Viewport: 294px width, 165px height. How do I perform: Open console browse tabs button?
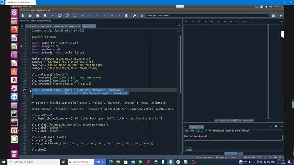point(186,126)
